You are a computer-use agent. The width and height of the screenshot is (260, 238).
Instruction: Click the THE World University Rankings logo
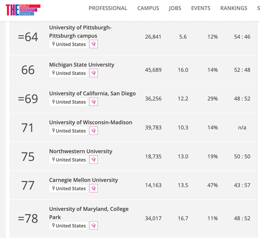point(23,10)
